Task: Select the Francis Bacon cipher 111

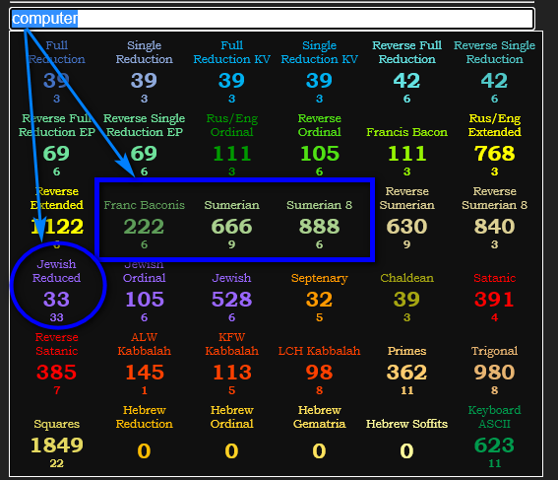Action: [406, 154]
